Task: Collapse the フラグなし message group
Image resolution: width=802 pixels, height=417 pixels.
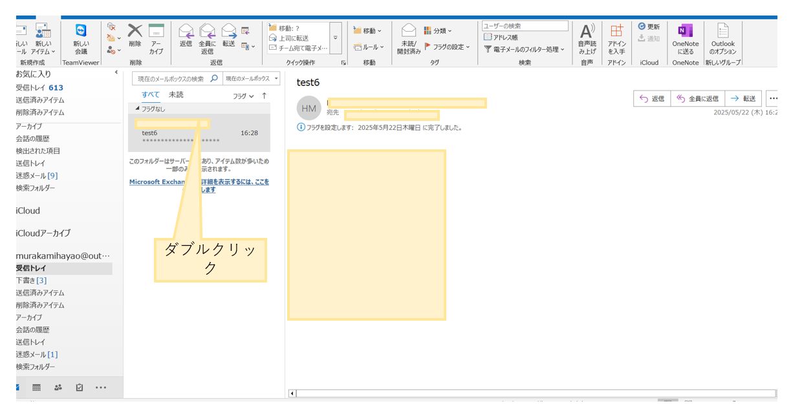Action: click(x=138, y=108)
